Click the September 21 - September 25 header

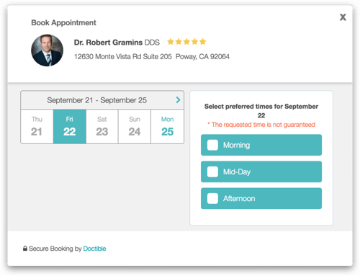(96, 100)
